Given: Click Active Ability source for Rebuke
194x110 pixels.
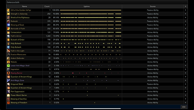Looking at the screenshot, I should coord(153,62).
